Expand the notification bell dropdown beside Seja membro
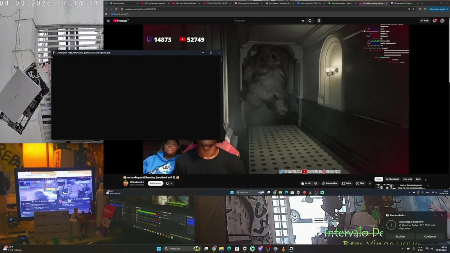450x253 pixels. [169, 183]
